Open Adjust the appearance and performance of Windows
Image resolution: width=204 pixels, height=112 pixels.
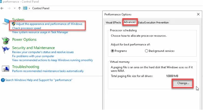point(49,24)
